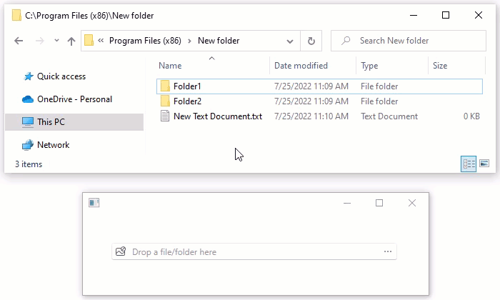
Task: Select the Folder2 folder icon
Action: pos(165,101)
